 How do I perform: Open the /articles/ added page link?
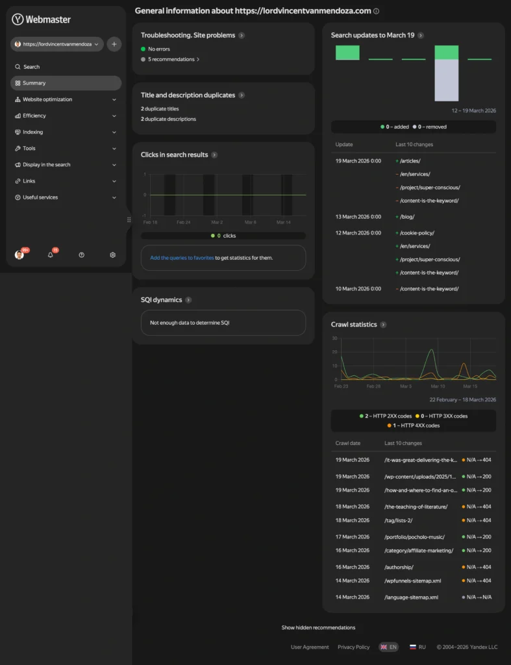click(410, 161)
